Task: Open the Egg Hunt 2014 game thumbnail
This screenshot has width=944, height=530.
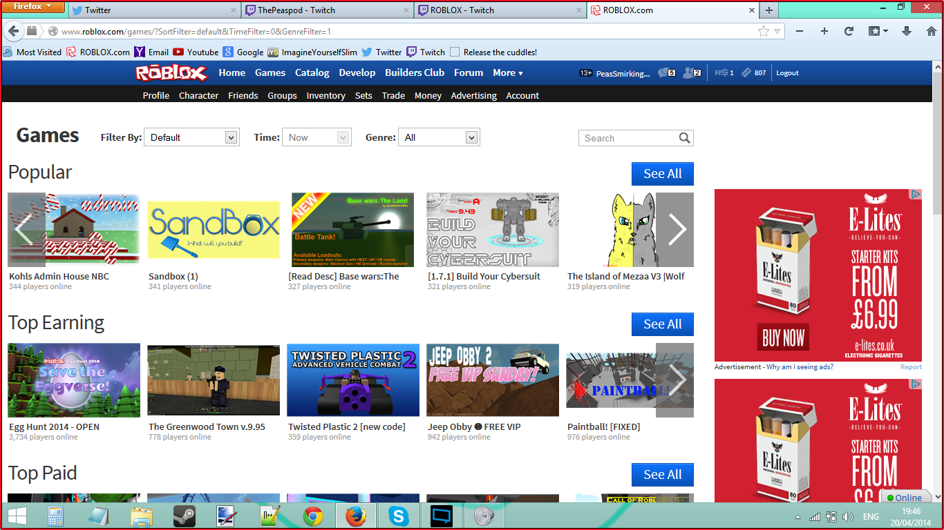Action: point(74,380)
